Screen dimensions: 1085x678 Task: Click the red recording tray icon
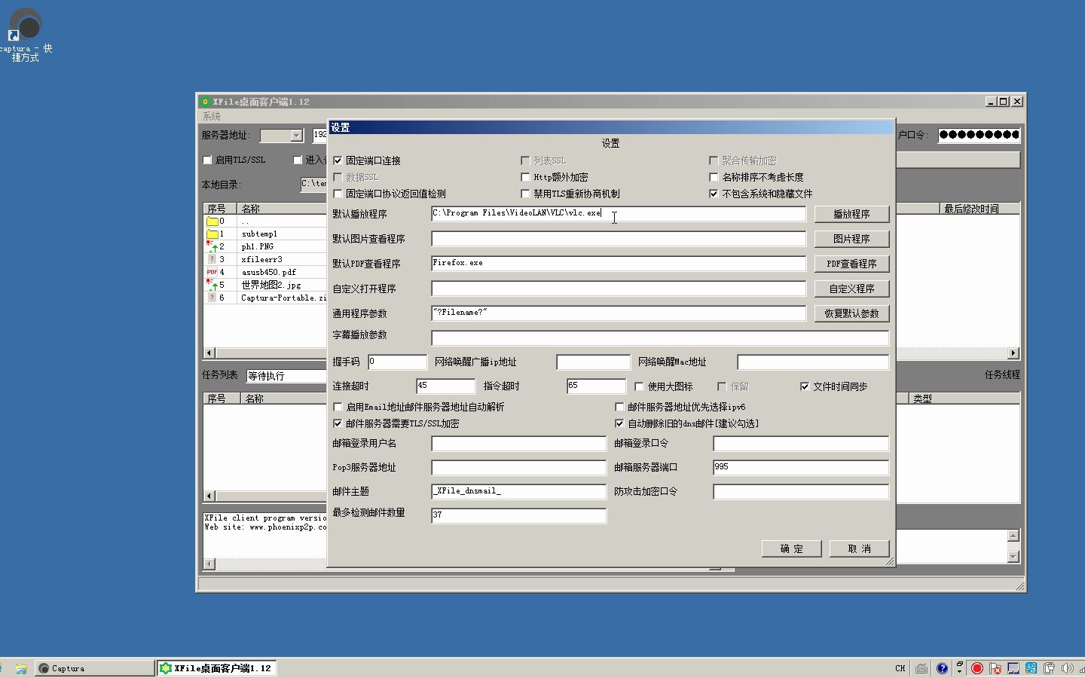(977, 668)
